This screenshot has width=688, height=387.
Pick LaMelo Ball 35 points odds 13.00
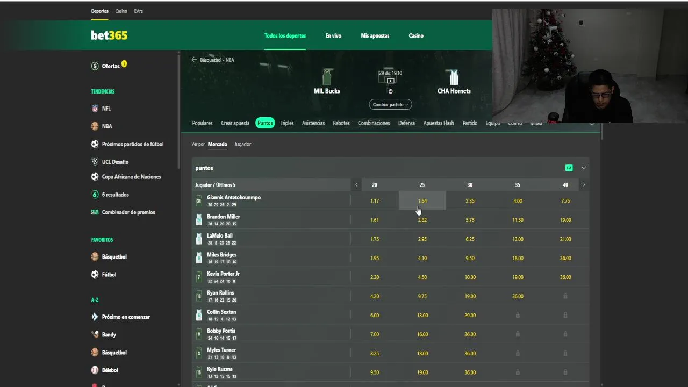518,239
